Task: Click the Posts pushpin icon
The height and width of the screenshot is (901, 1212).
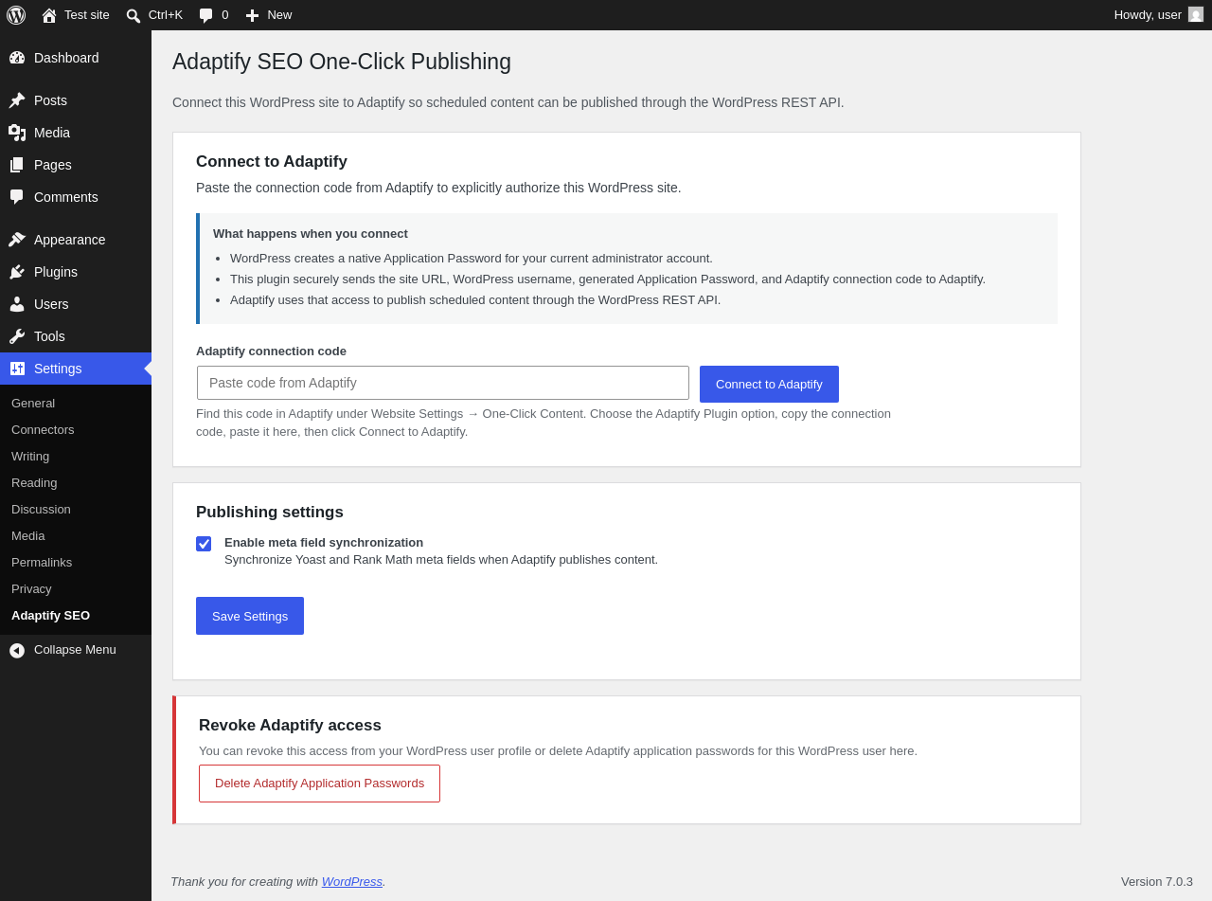Action: (17, 100)
